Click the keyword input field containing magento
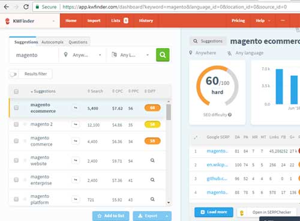The height and width of the screenshot is (221, 300). pyautogui.click(x=34, y=55)
